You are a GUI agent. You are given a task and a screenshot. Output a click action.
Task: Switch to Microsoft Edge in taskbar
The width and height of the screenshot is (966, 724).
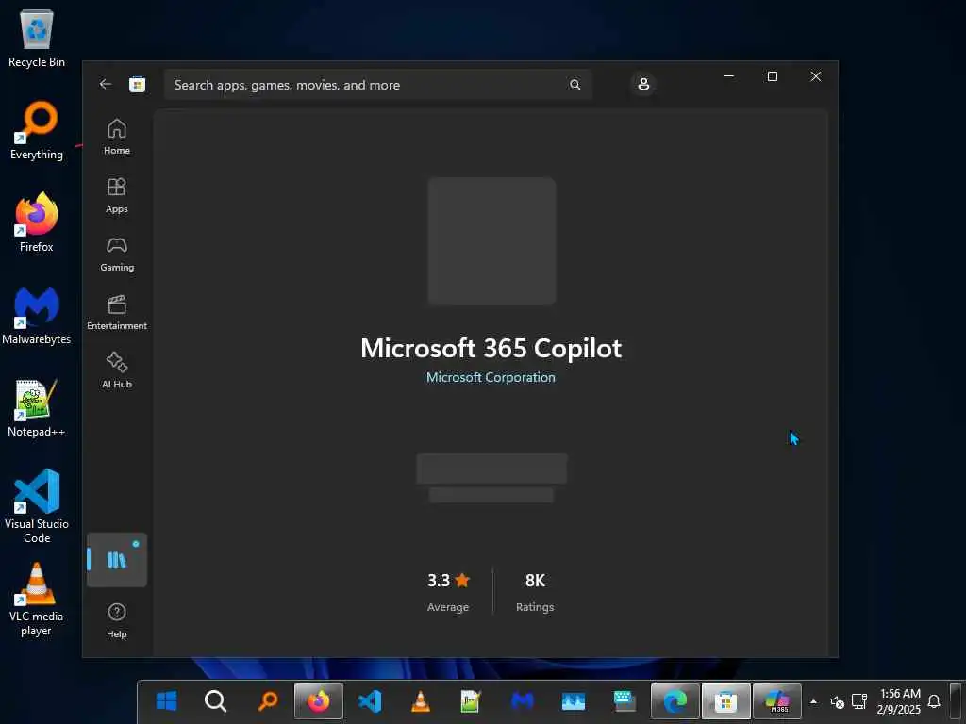675,701
